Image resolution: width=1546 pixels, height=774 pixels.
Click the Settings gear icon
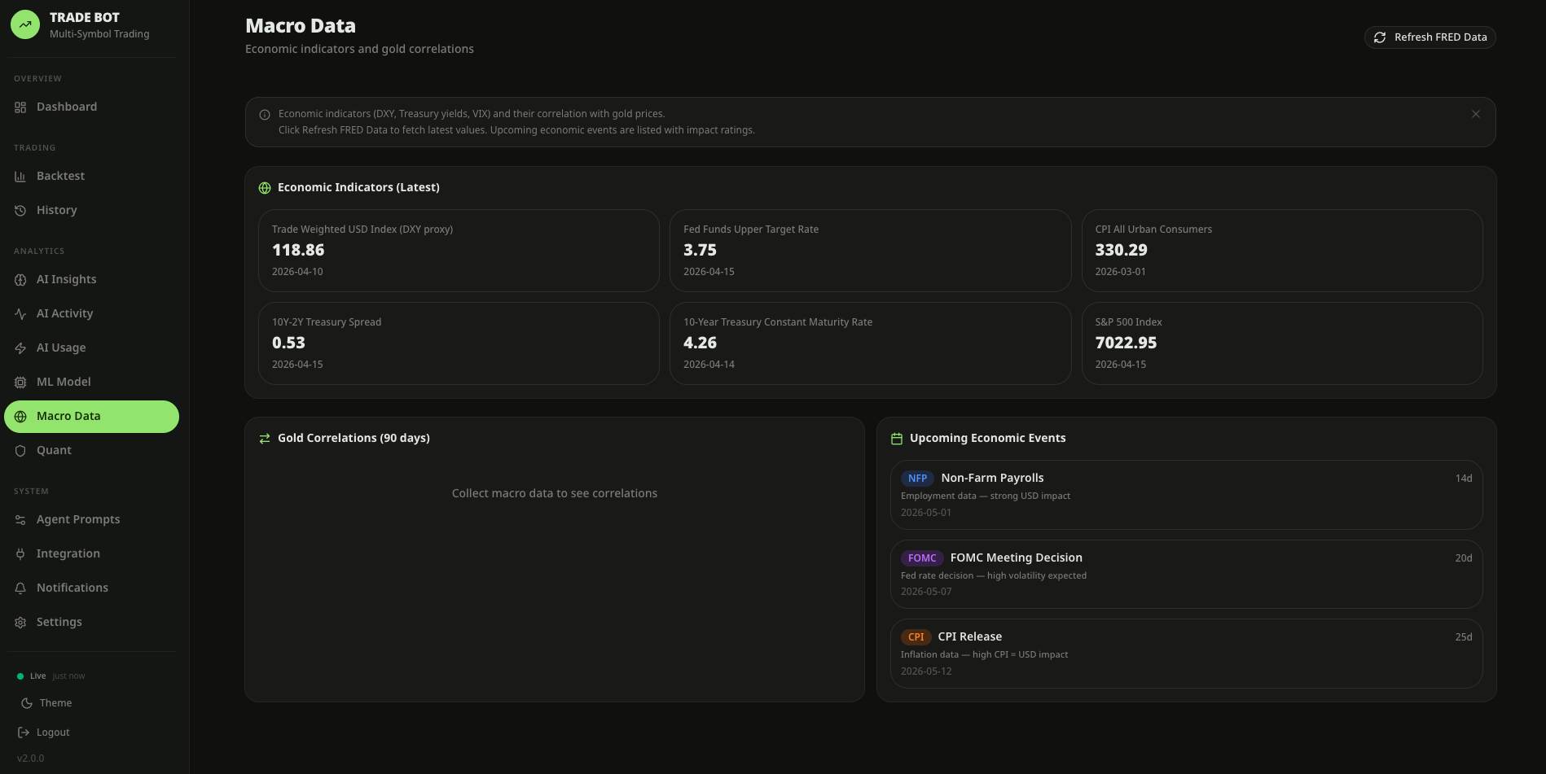coord(20,623)
